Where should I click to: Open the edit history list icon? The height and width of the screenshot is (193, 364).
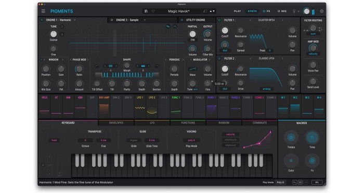pos(300,182)
